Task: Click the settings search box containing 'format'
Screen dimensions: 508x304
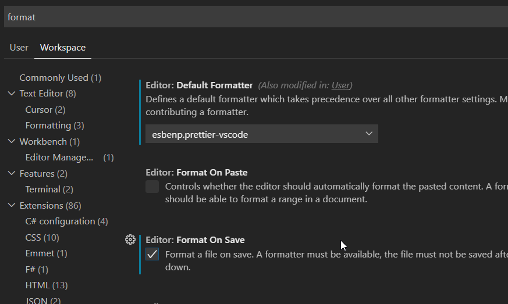Action: point(256,17)
